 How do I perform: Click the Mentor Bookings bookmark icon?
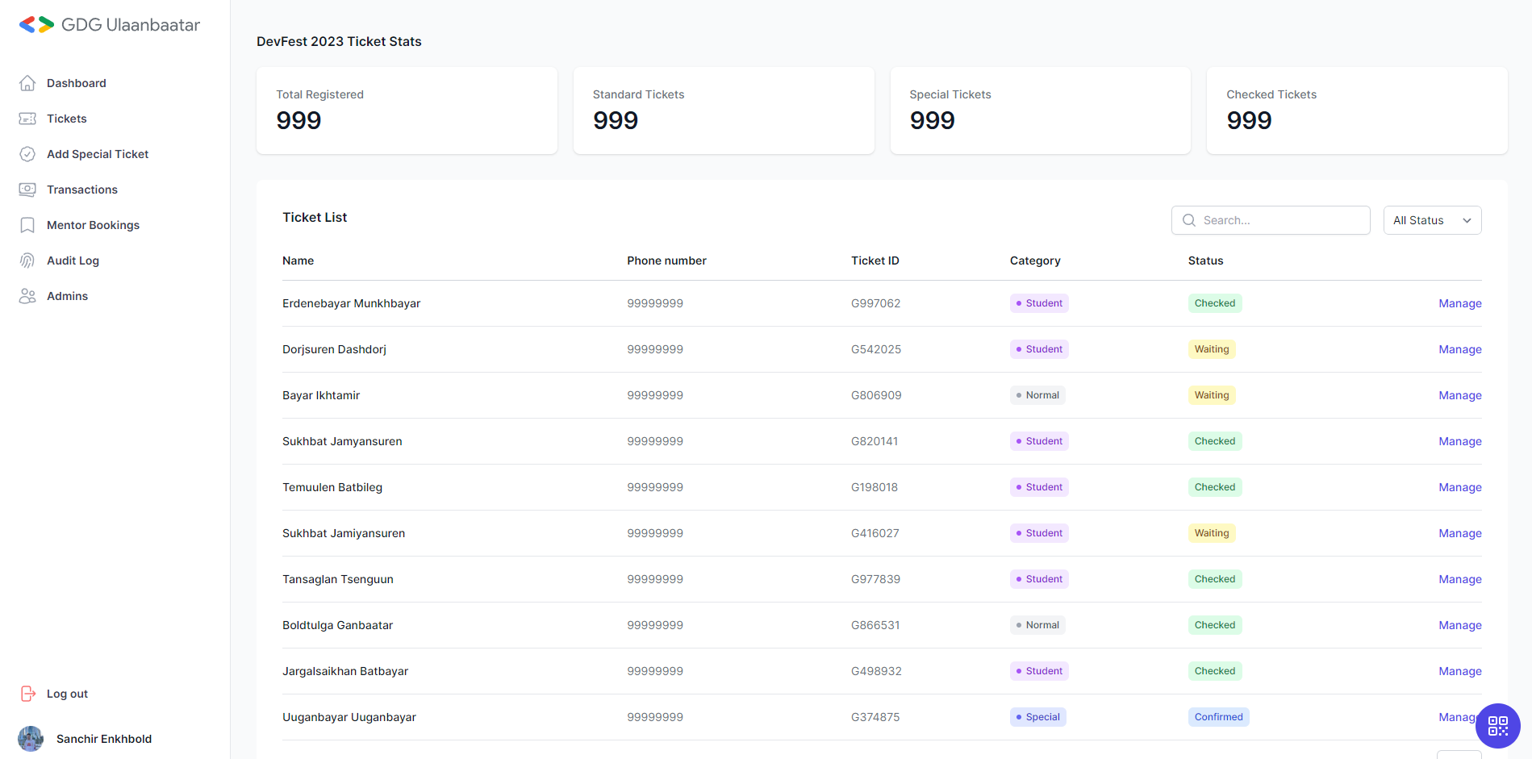(27, 225)
